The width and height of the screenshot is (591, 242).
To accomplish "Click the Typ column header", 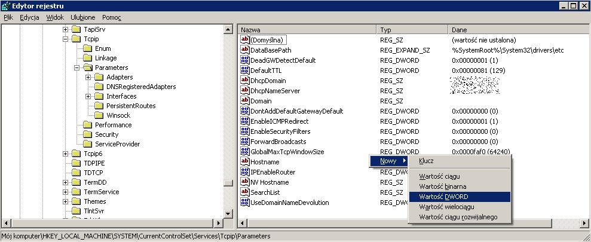I will (x=412, y=29).
